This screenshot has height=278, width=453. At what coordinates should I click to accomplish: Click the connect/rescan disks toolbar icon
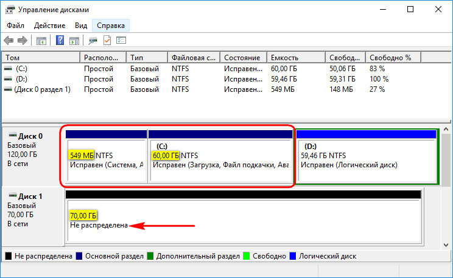pos(93,41)
